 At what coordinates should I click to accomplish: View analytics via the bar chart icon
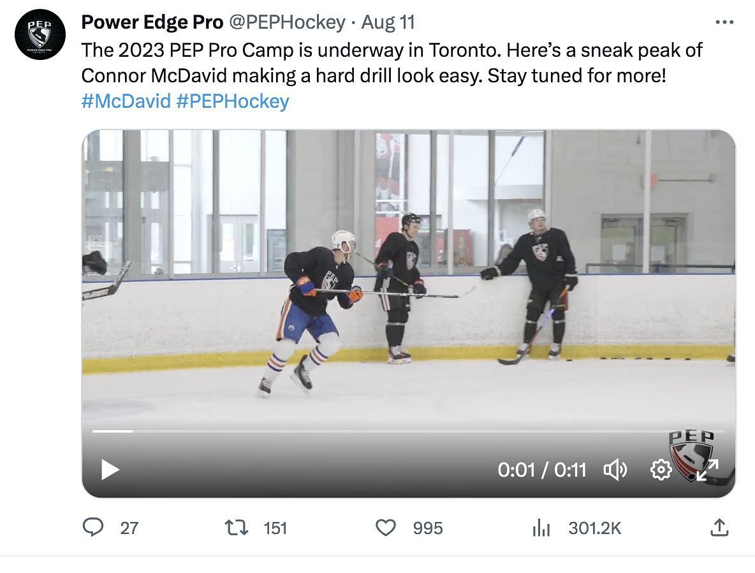[541, 528]
